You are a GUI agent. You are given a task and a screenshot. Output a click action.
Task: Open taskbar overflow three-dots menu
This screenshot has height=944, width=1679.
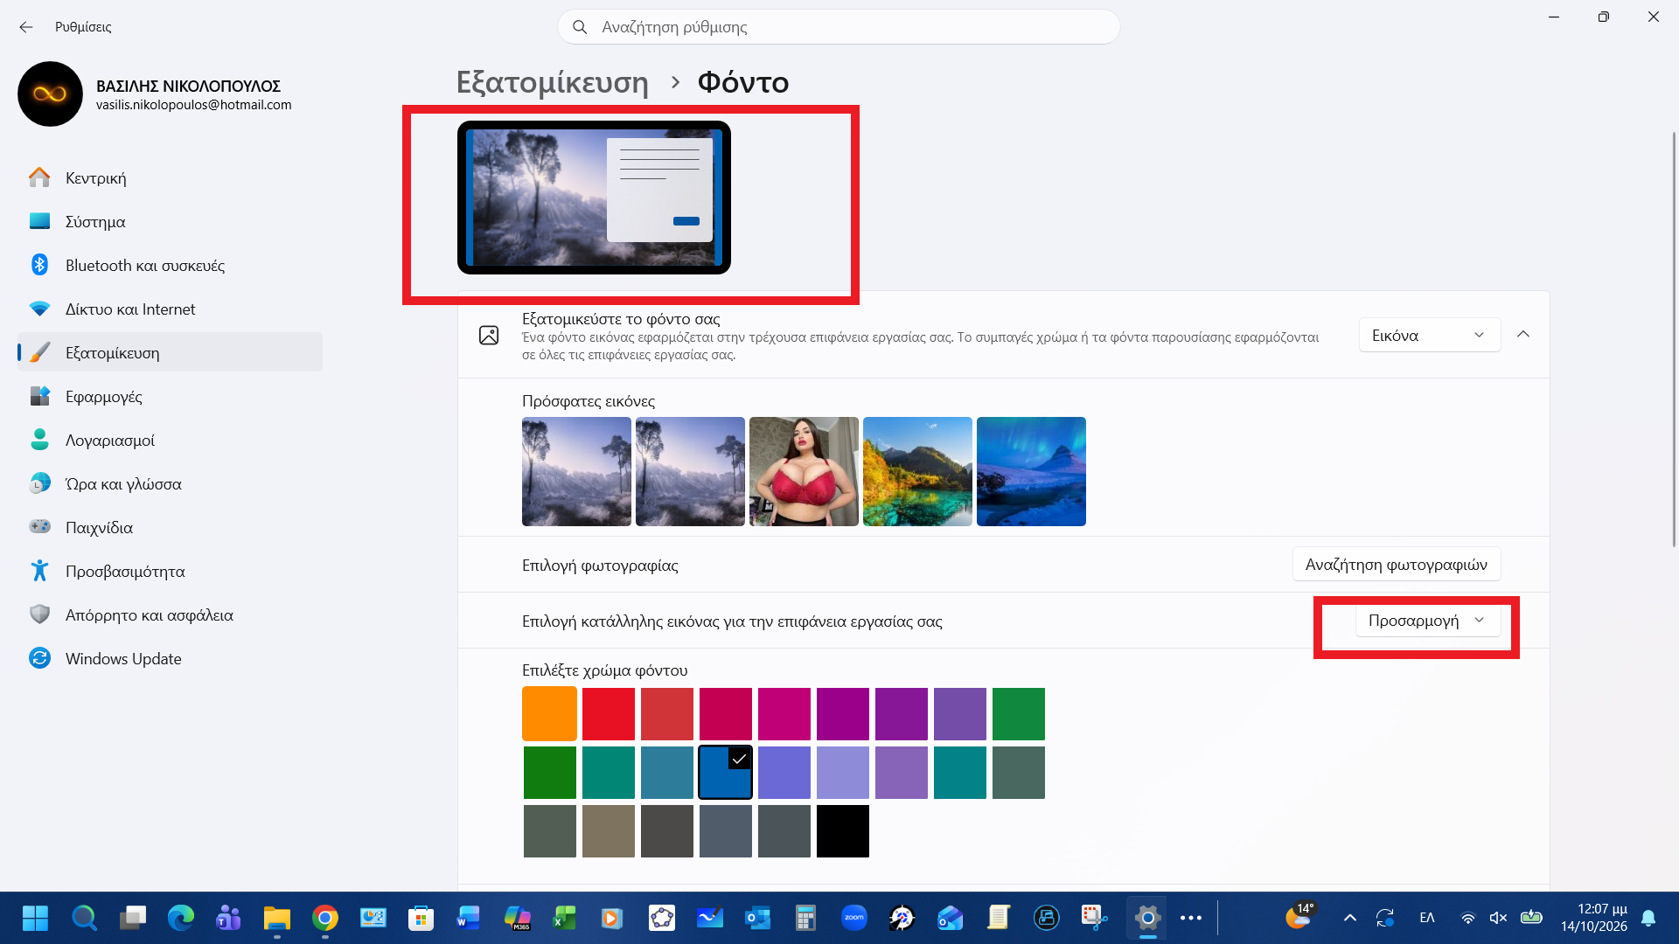point(1191,918)
